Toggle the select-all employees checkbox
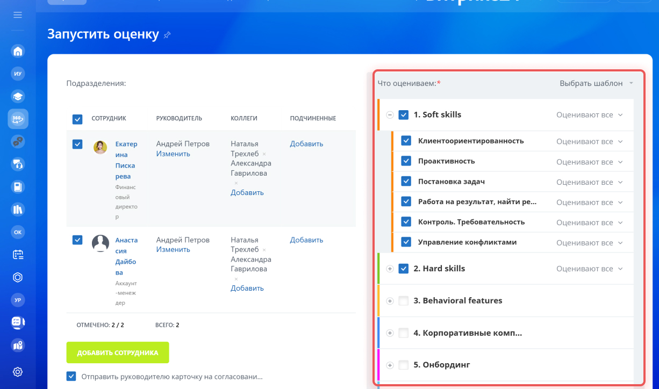 (77, 119)
